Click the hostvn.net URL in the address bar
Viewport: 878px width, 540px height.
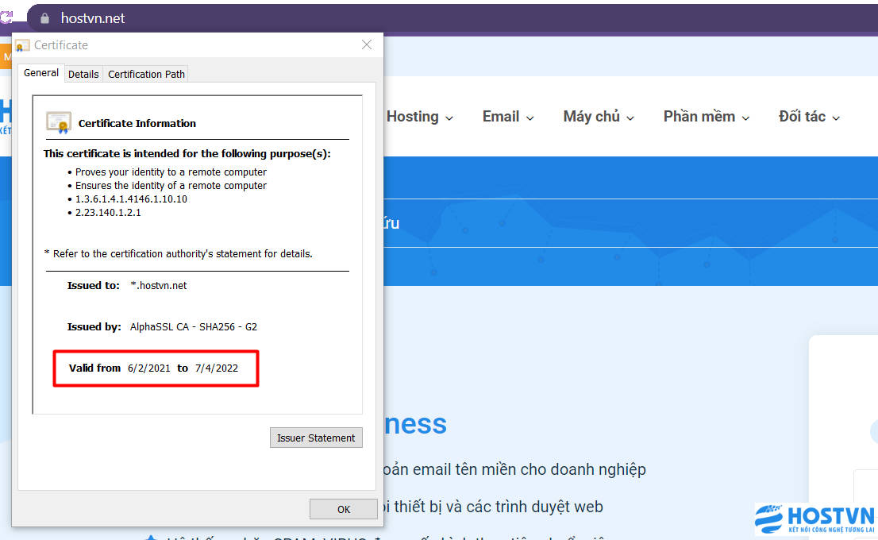click(x=93, y=18)
